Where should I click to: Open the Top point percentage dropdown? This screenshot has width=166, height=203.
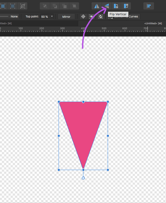tap(47, 17)
